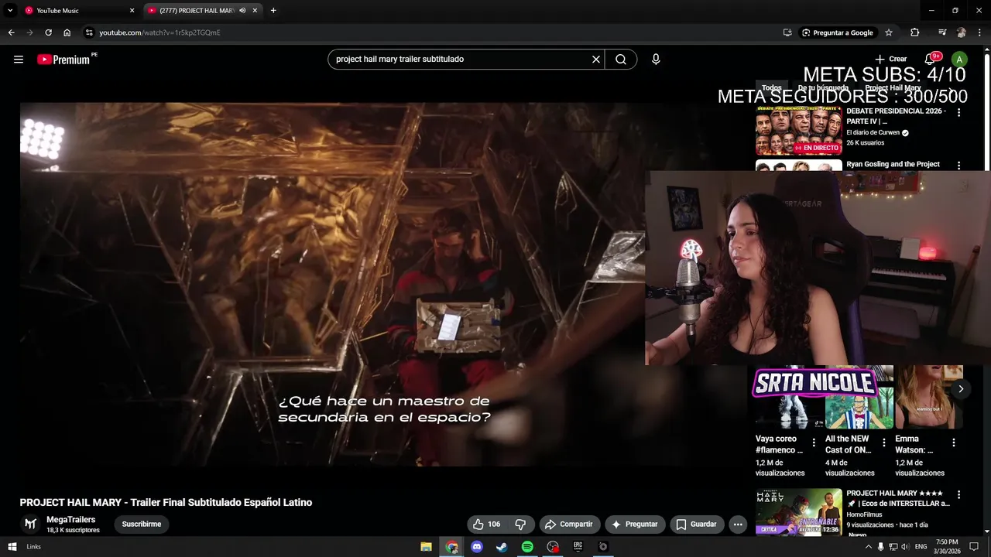Click Preguntar a Google in address bar

point(837,32)
